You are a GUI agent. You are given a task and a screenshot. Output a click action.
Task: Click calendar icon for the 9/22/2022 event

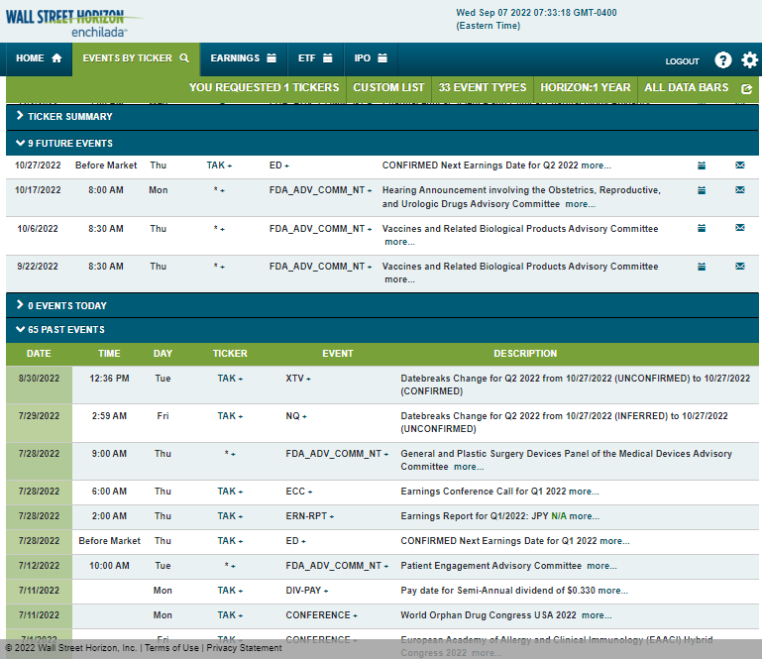pos(702,267)
